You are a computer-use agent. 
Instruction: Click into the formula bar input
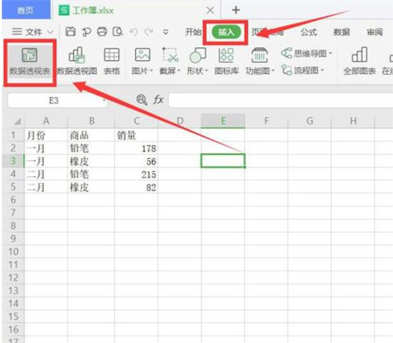[x=280, y=100]
